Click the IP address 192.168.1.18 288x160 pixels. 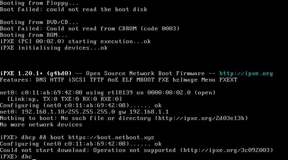pos(43,112)
